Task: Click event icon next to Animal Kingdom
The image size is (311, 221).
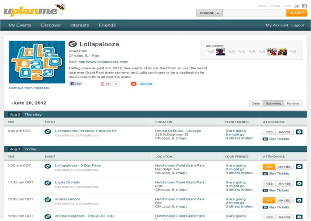Action: point(47,217)
